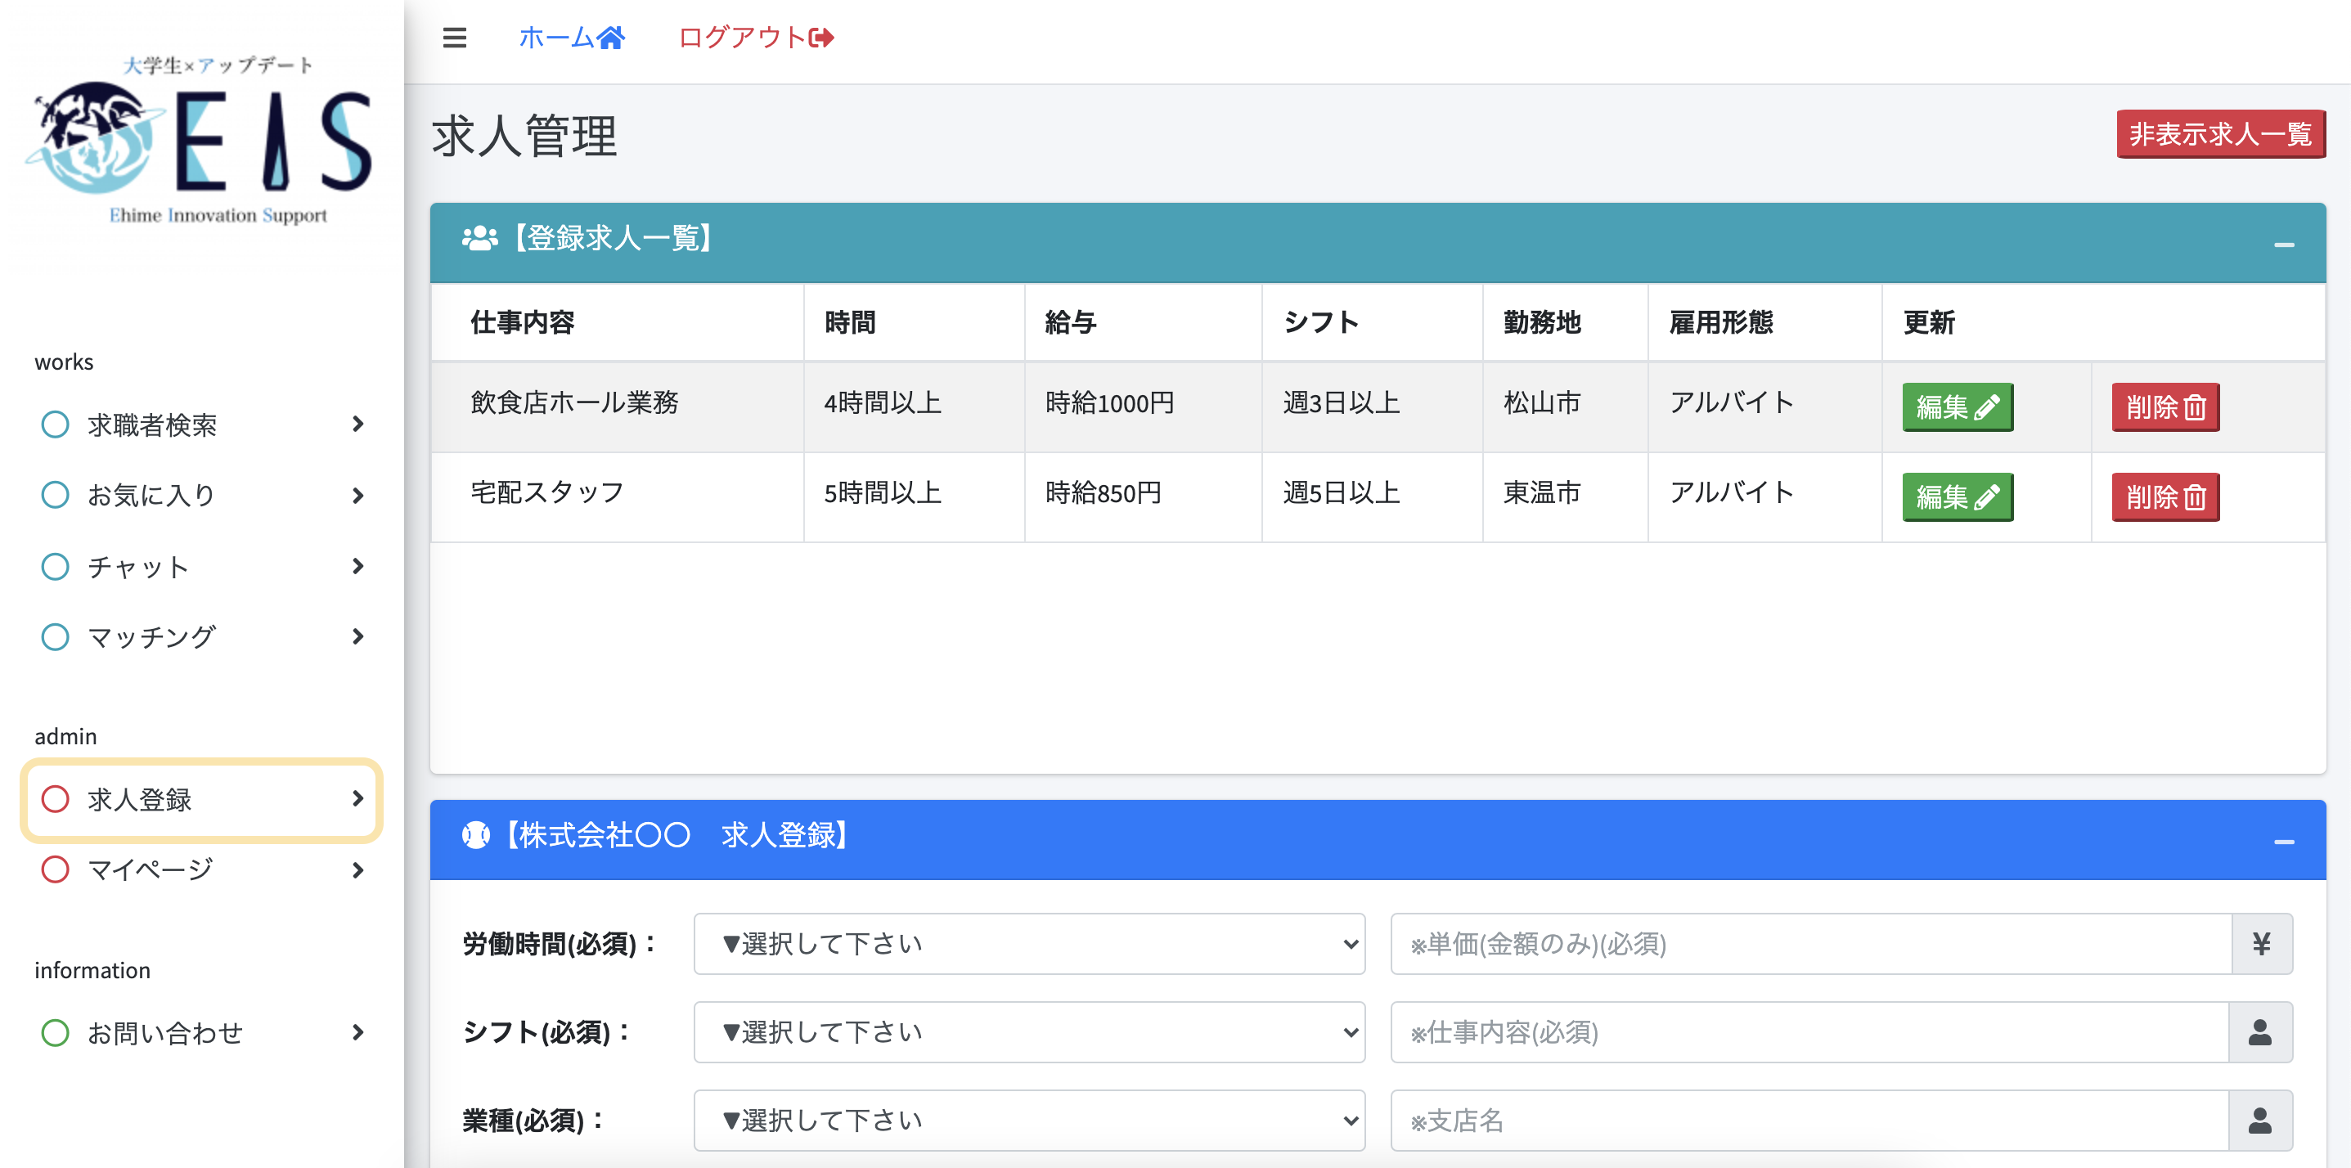This screenshot has width=2351, height=1168.
Task: Click the EIS logo in the sidebar
Action: pyautogui.click(x=199, y=142)
